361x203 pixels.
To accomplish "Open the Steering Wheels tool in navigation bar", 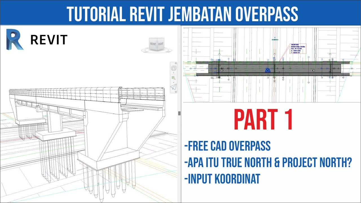I will tap(173, 68).
